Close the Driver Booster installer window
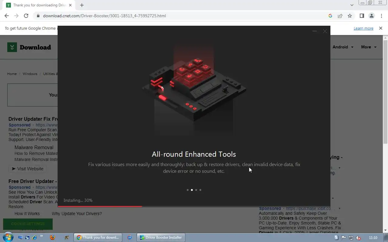Viewport: 388px width, 242px height. click(x=325, y=31)
